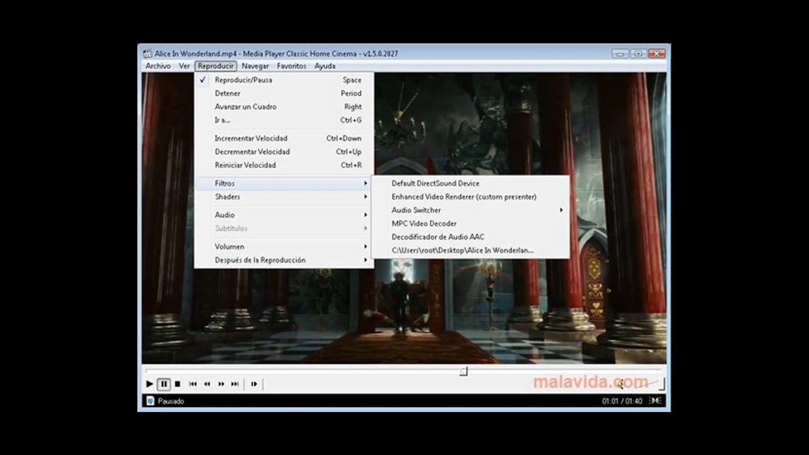Skip to previous track button

pos(193,384)
